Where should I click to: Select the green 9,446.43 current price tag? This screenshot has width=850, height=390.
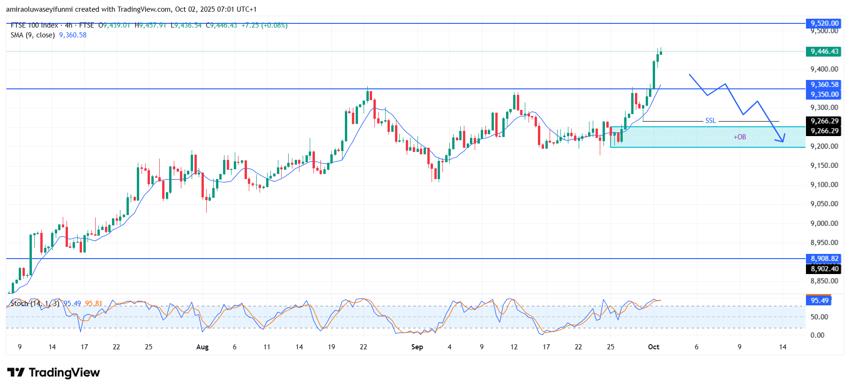(x=824, y=51)
